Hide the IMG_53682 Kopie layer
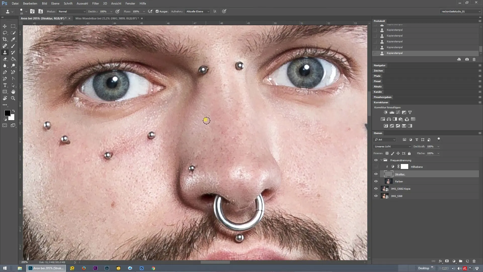 tap(376, 189)
